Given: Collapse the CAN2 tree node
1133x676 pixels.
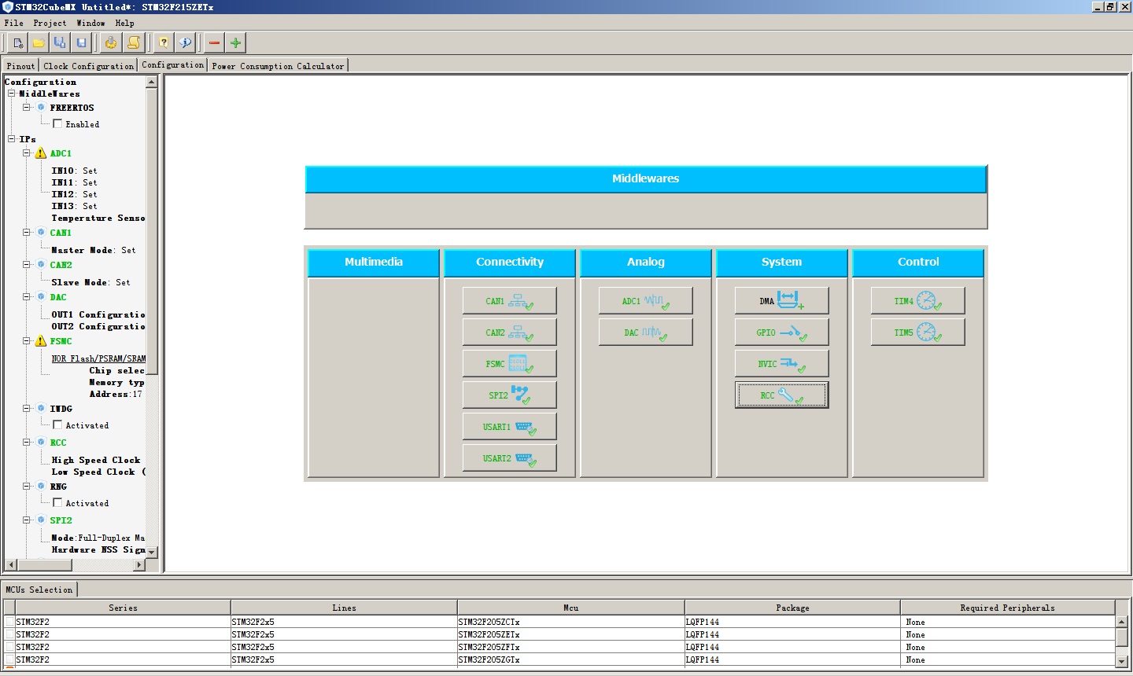Looking at the screenshot, I should (26, 264).
